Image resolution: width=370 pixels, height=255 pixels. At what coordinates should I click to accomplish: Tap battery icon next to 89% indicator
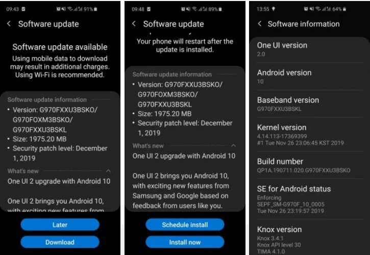click(220, 9)
